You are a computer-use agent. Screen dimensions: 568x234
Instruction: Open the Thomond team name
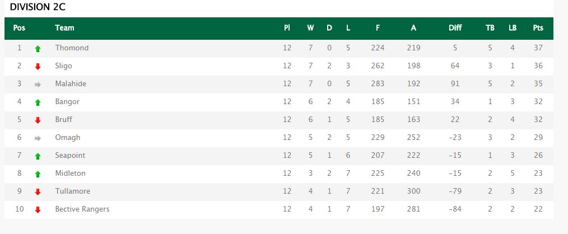[x=72, y=48]
